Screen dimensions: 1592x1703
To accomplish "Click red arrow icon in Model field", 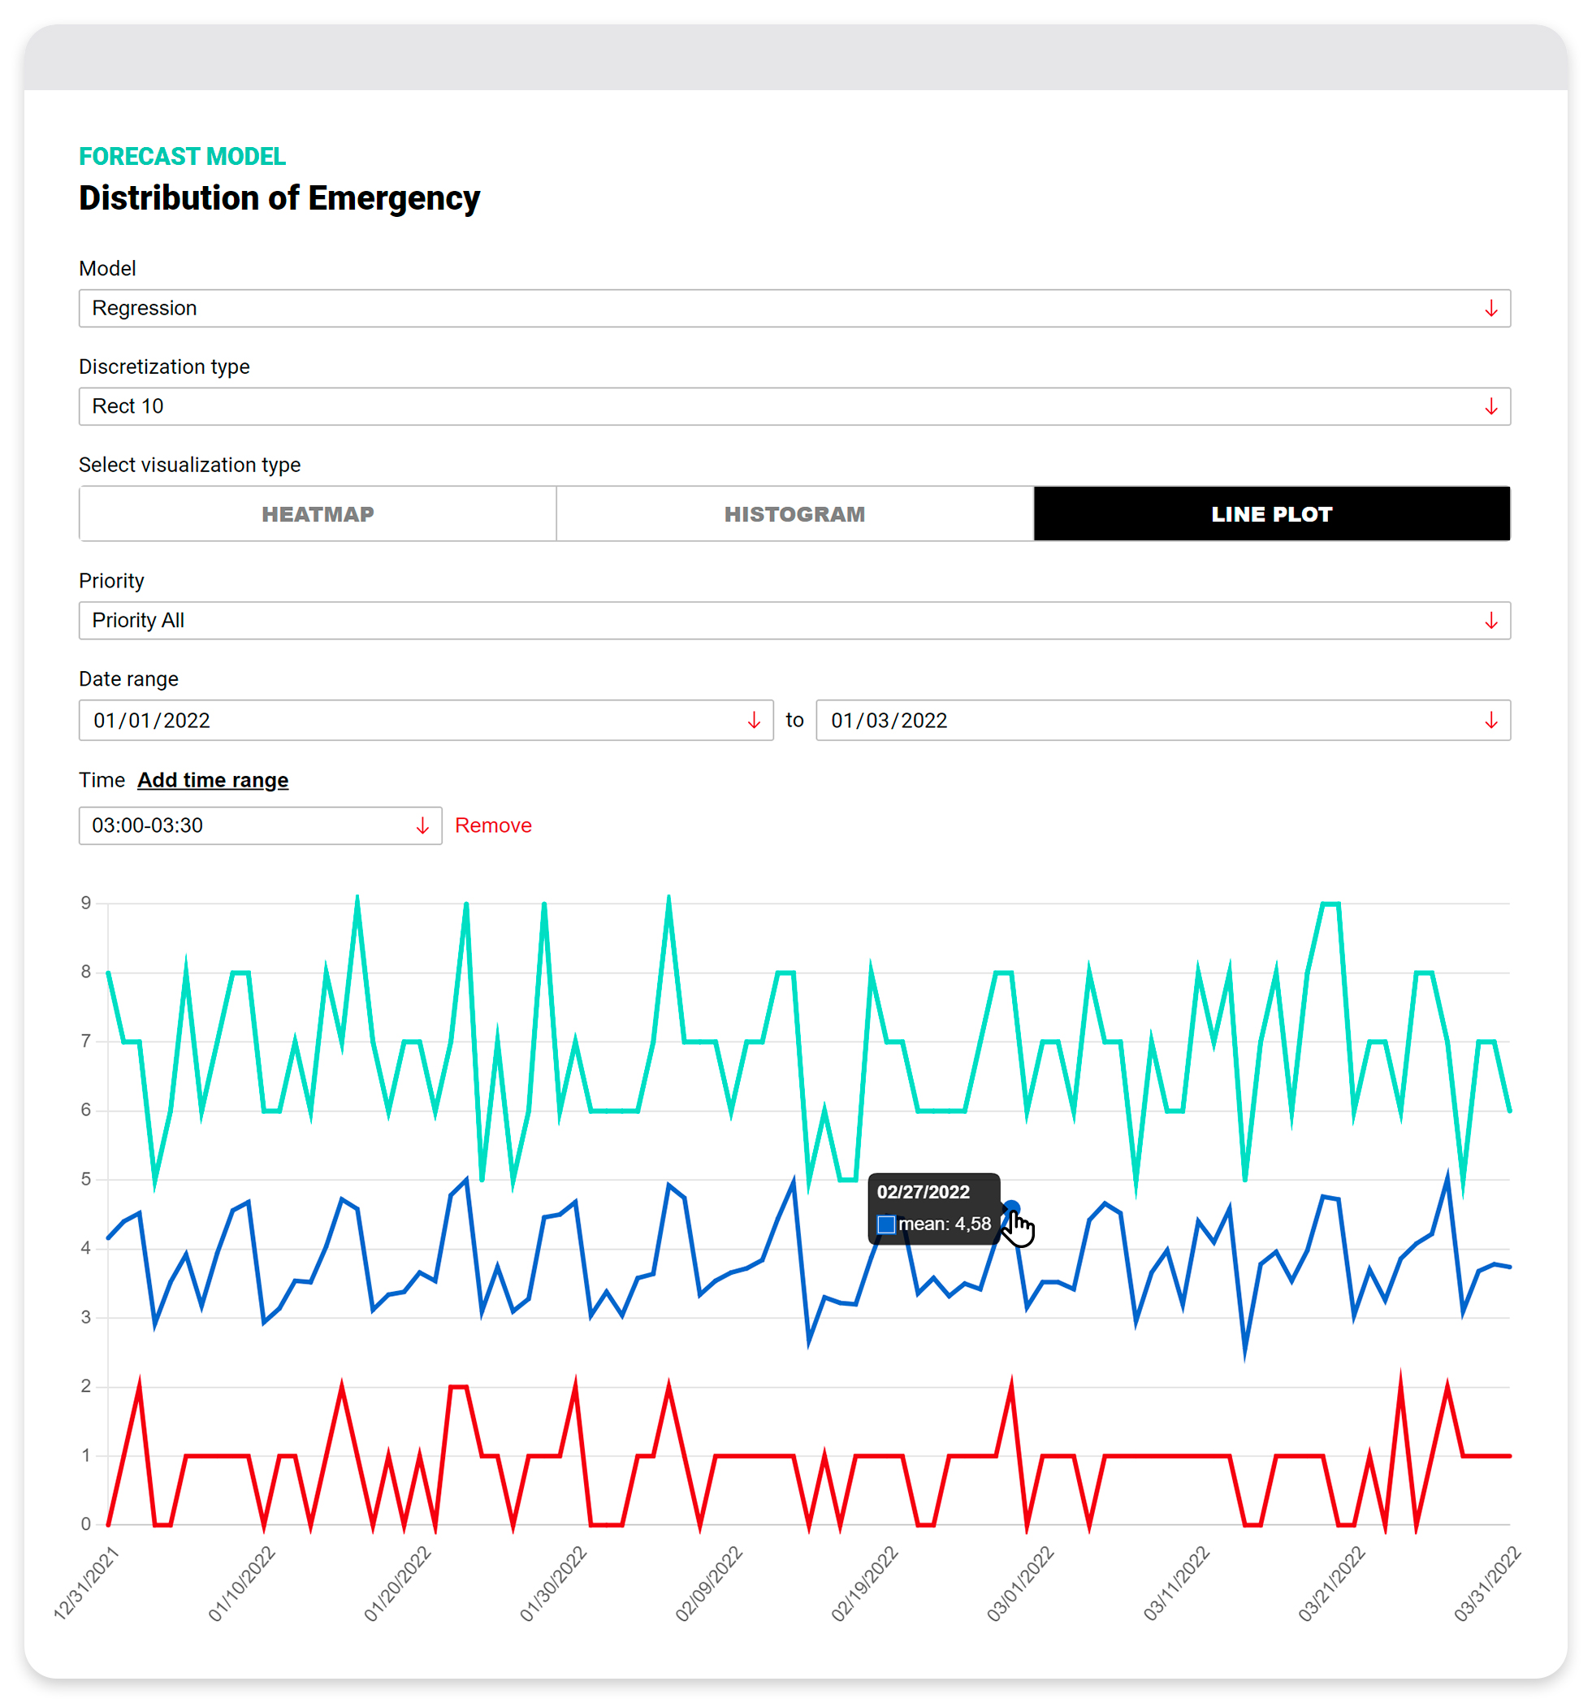I will (1490, 309).
